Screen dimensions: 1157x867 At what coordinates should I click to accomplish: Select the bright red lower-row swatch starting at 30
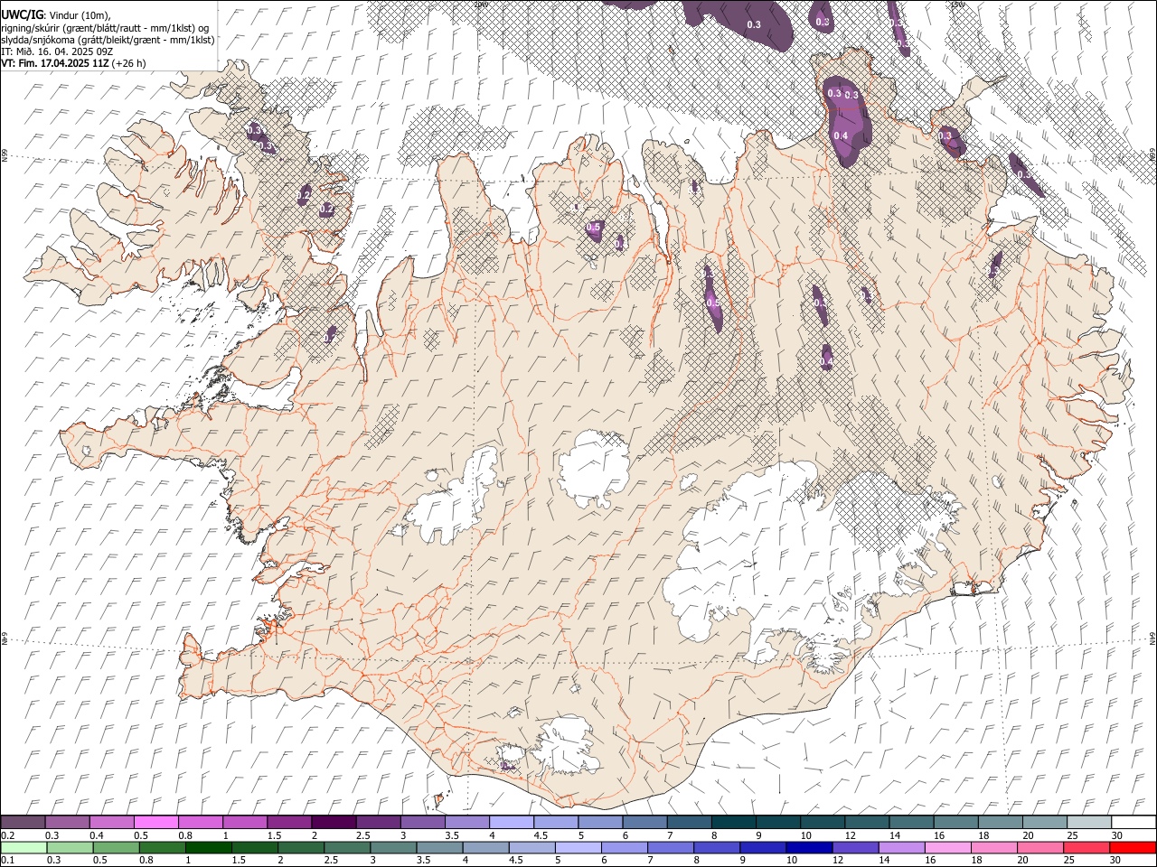(x=1133, y=848)
